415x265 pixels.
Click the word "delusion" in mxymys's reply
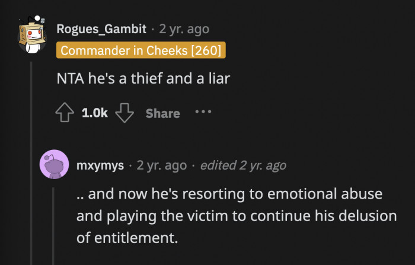(x=365, y=216)
